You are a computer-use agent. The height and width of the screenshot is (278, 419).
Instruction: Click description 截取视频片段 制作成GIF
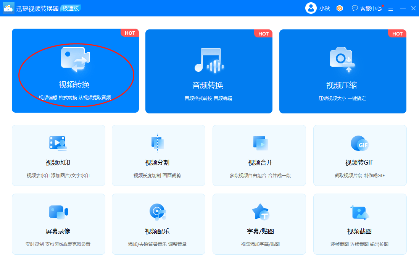click(360, 176)
